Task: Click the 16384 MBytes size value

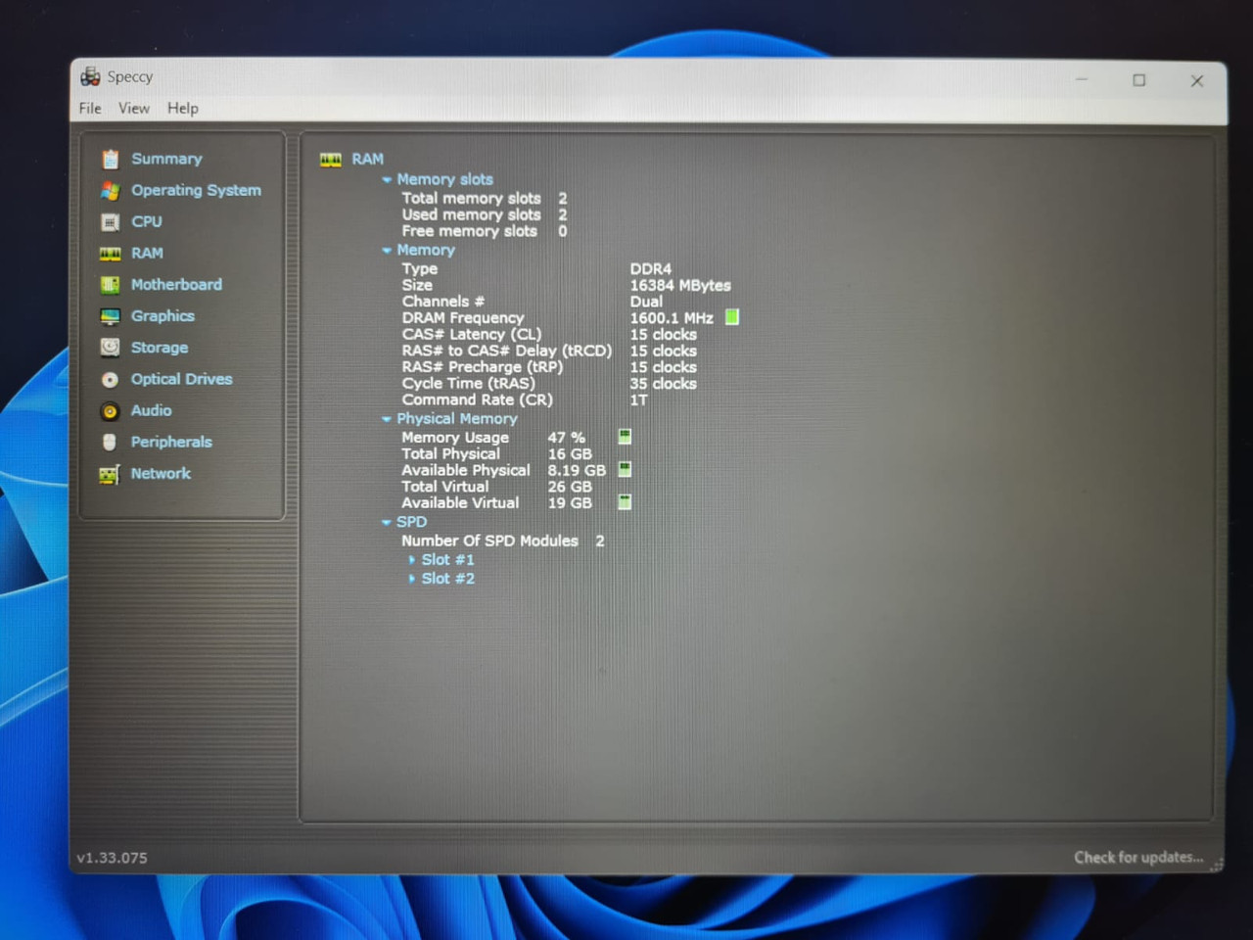Action: 680,286
